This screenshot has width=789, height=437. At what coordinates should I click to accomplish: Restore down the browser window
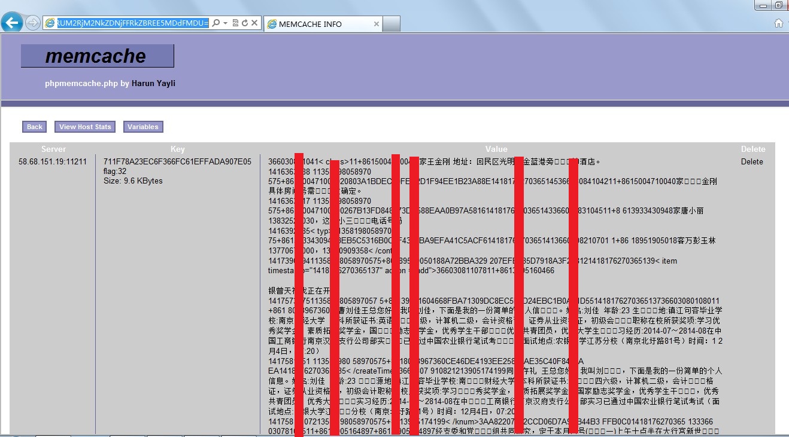click(x=778, y=5)
